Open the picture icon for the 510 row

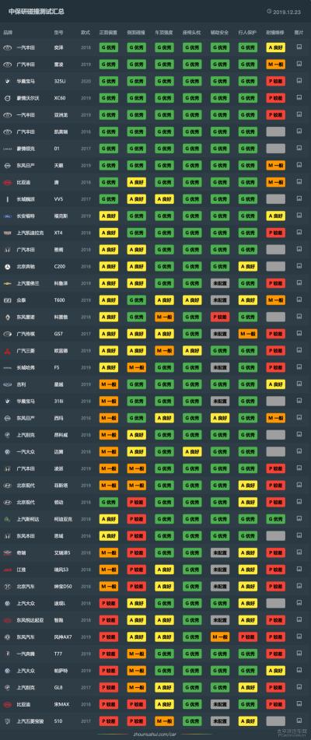pos(299,721)
